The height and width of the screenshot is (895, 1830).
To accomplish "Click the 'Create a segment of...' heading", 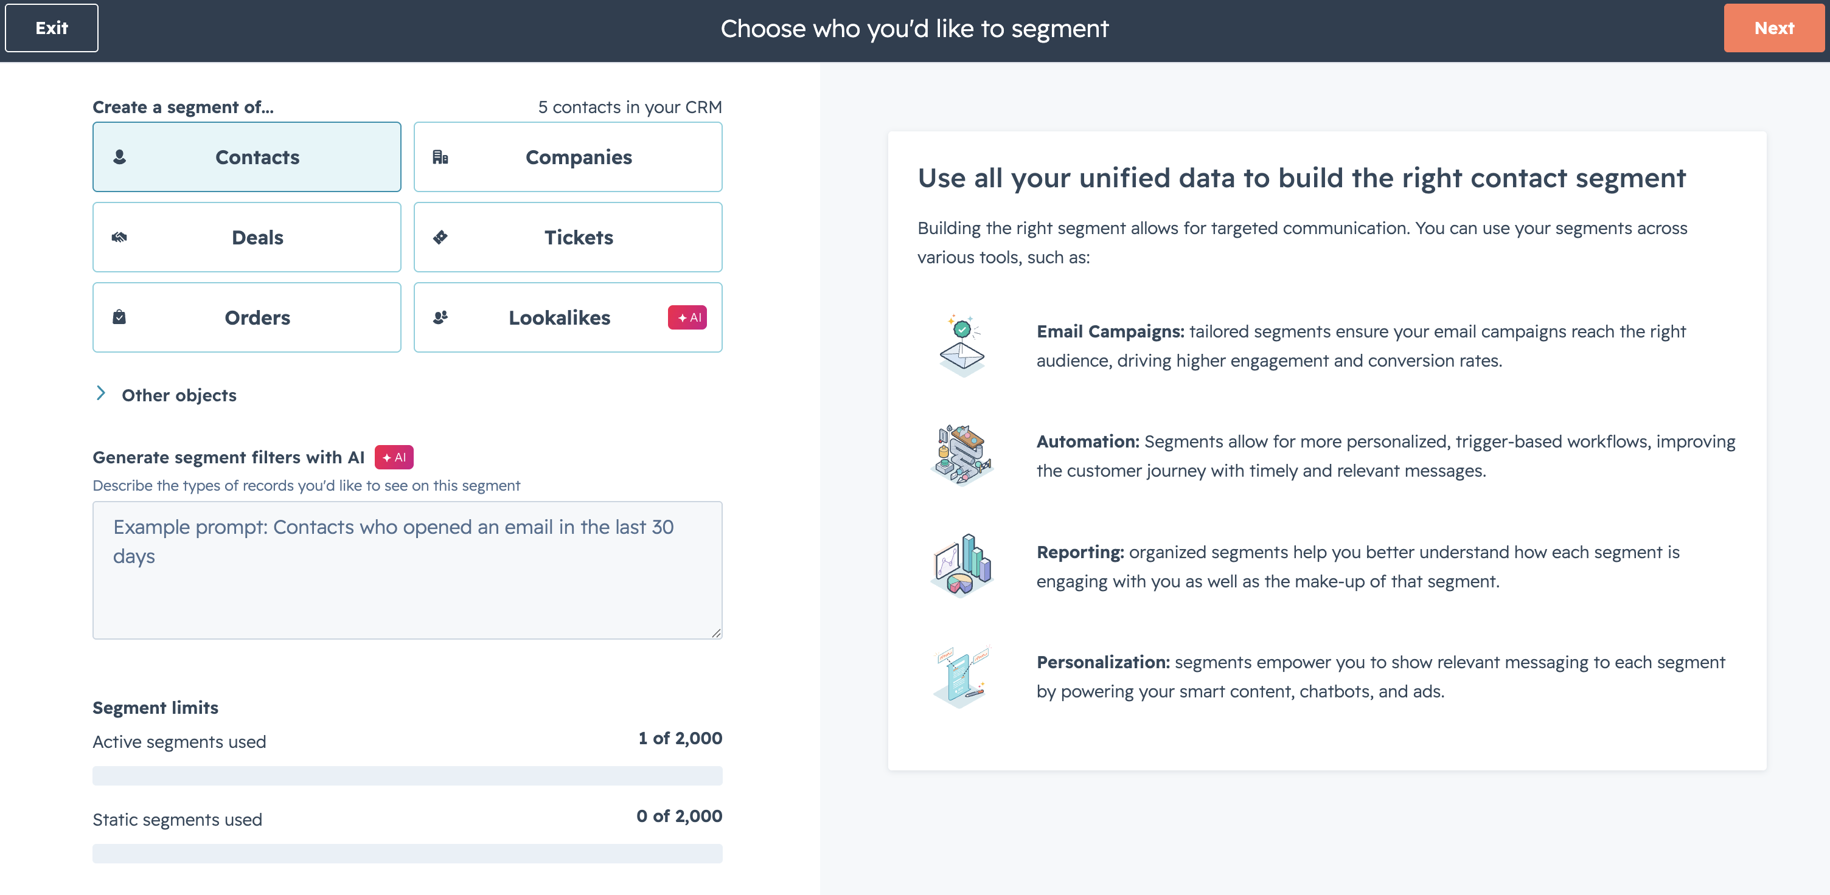I will (x=183, y=107).
